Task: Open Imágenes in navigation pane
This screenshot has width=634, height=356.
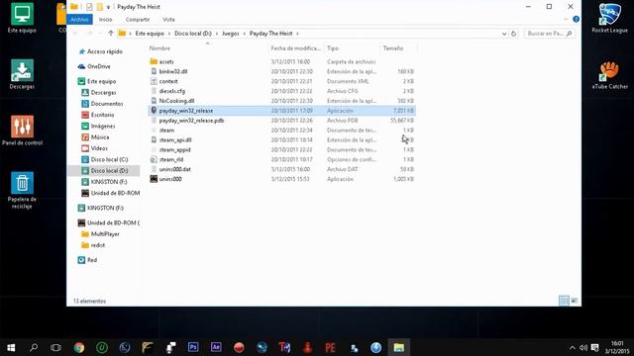Action: click(103, 126)
